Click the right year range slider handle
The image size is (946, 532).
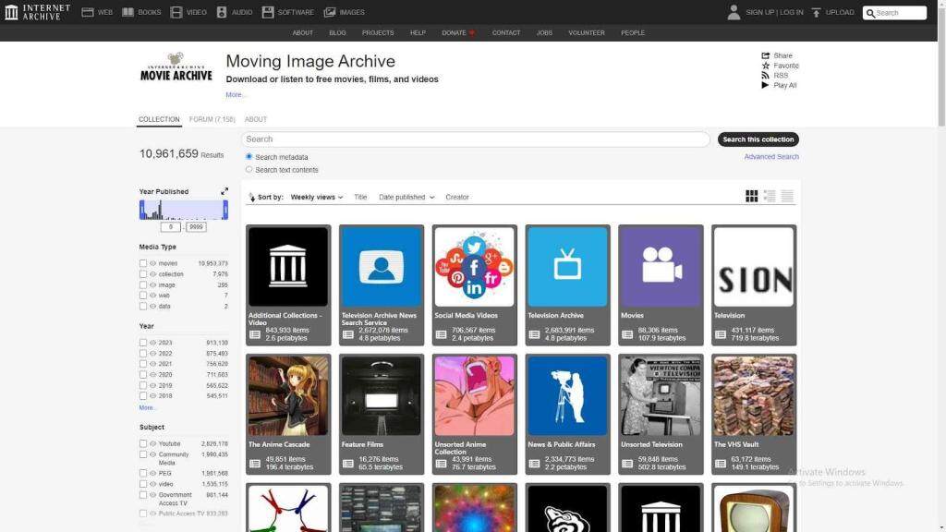pyautogui.click(x=225, y=210)
